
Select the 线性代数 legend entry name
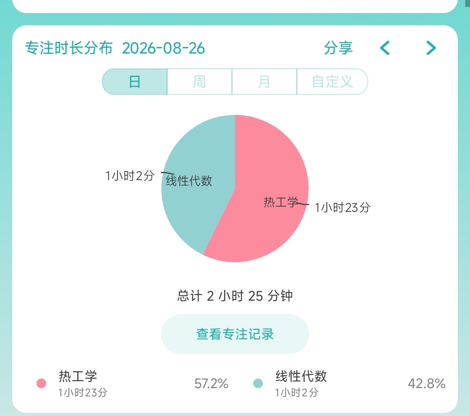(x=301, y=376)
